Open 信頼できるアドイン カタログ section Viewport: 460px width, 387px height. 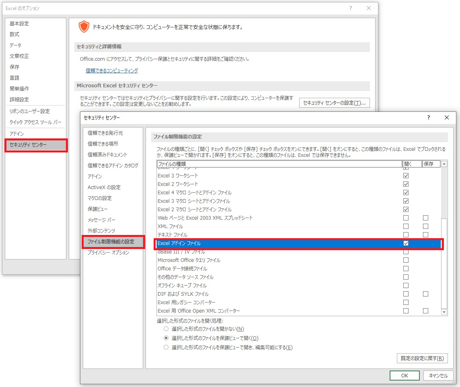point(113,165)
